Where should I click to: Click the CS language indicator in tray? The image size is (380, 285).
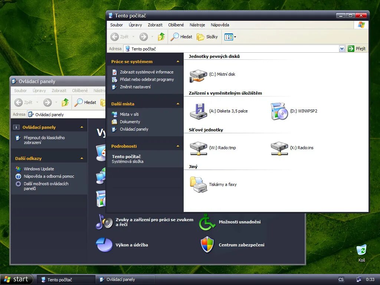[x=341, y=279]
